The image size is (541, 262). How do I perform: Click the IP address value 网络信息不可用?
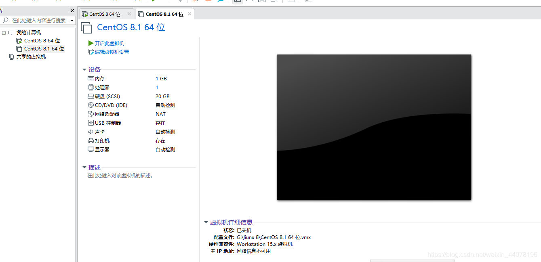tap(254, 251)
